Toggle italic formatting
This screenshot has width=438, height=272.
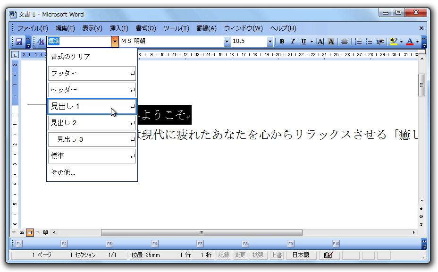[292, 42]
